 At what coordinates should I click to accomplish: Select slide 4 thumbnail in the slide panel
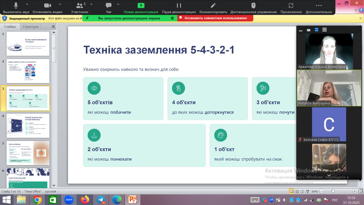[x=28, y=126]
